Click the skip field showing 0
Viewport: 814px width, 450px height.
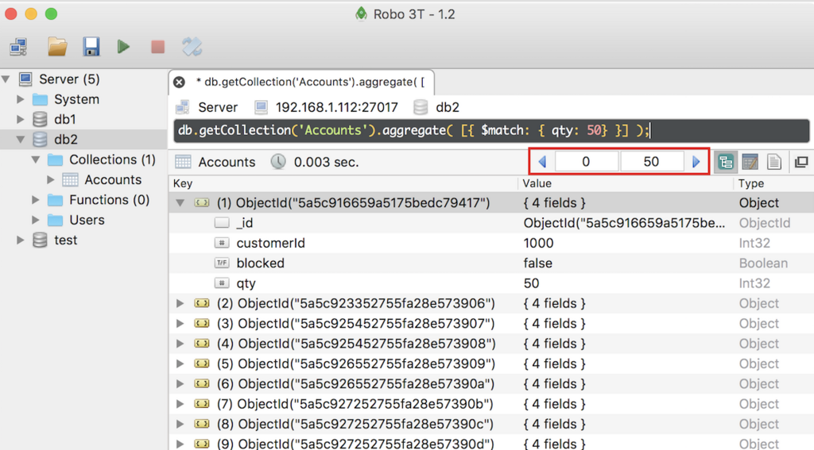(x=586, y=162)
